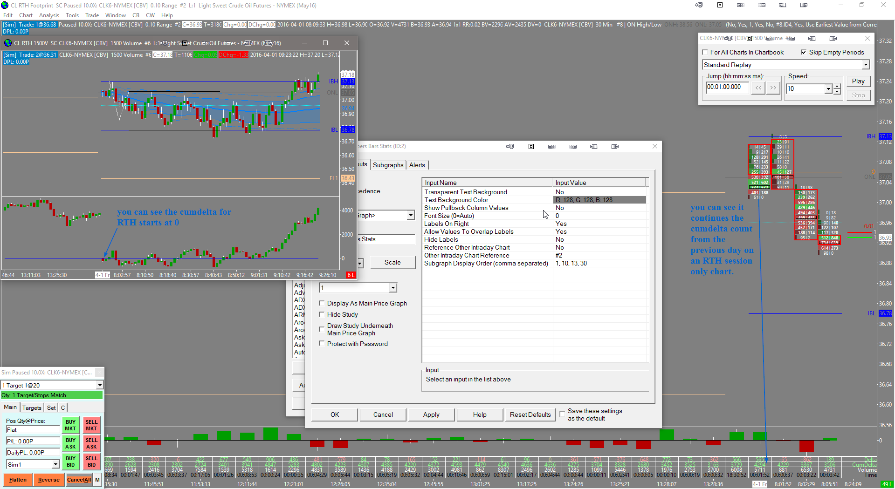Open the Chart menu
The height and width of the screenshot is (489, 895).
26,15
